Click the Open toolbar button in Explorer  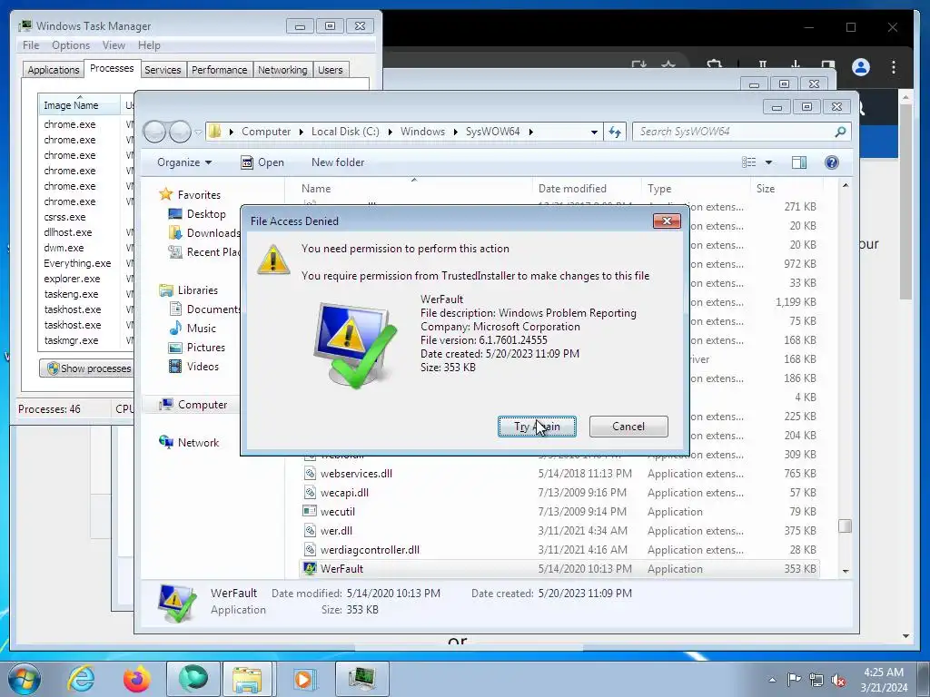pos(262,162)
